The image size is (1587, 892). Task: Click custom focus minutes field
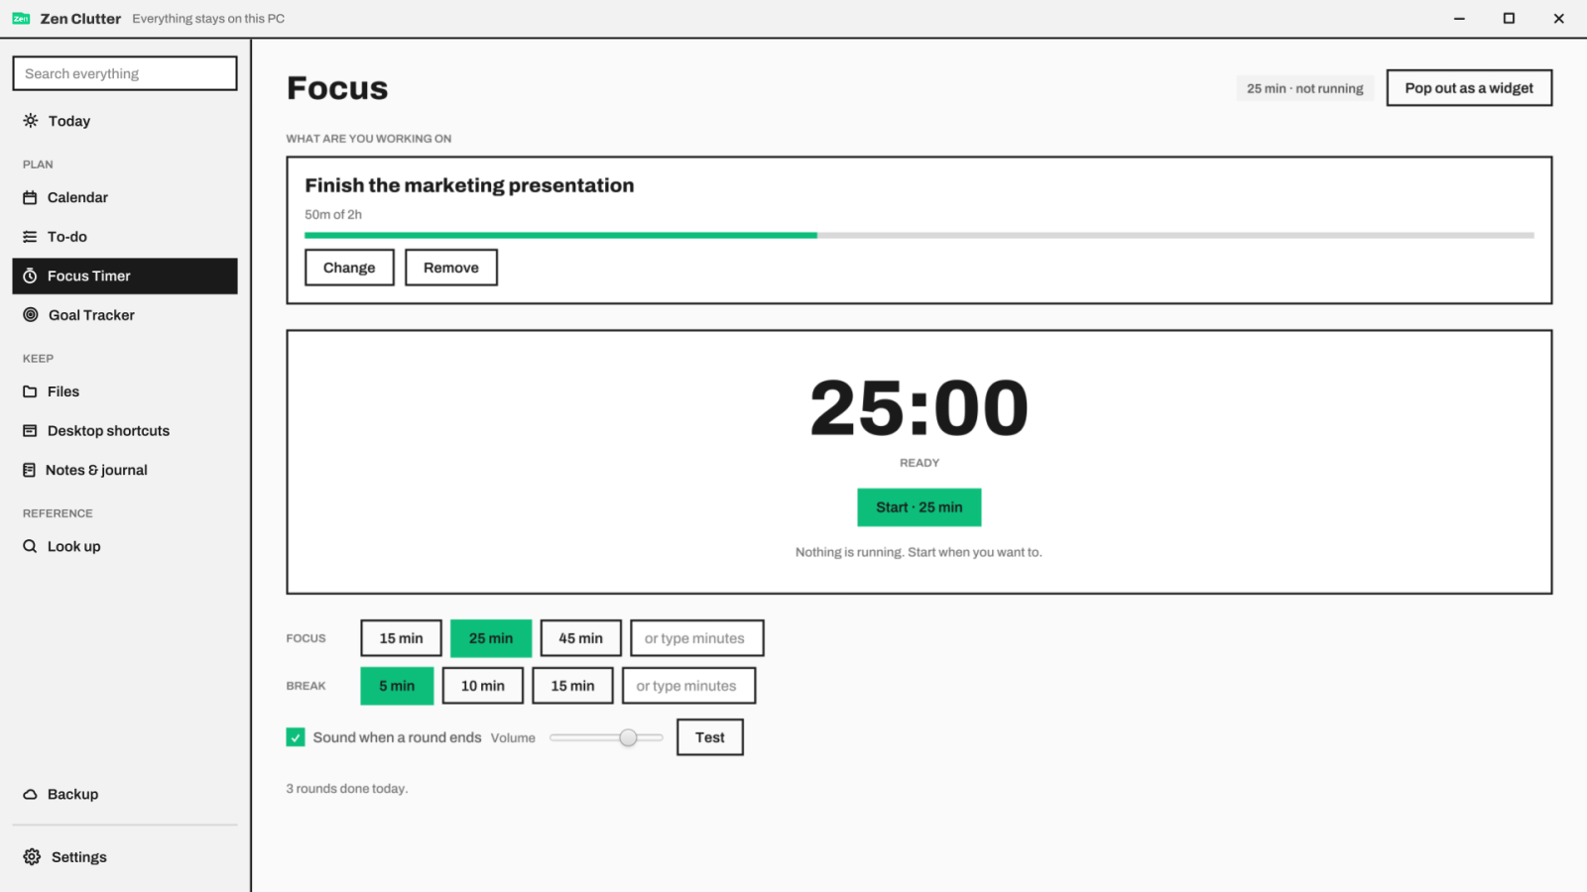pos(696,638)
